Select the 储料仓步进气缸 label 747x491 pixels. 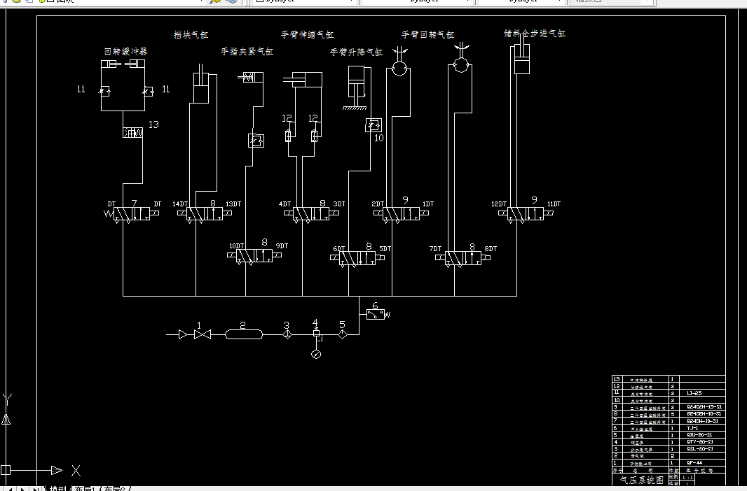(535, 34)
